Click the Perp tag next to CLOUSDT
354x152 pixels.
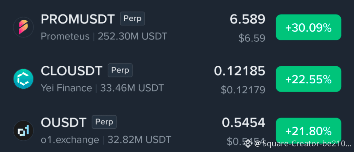tap(120, 71)
